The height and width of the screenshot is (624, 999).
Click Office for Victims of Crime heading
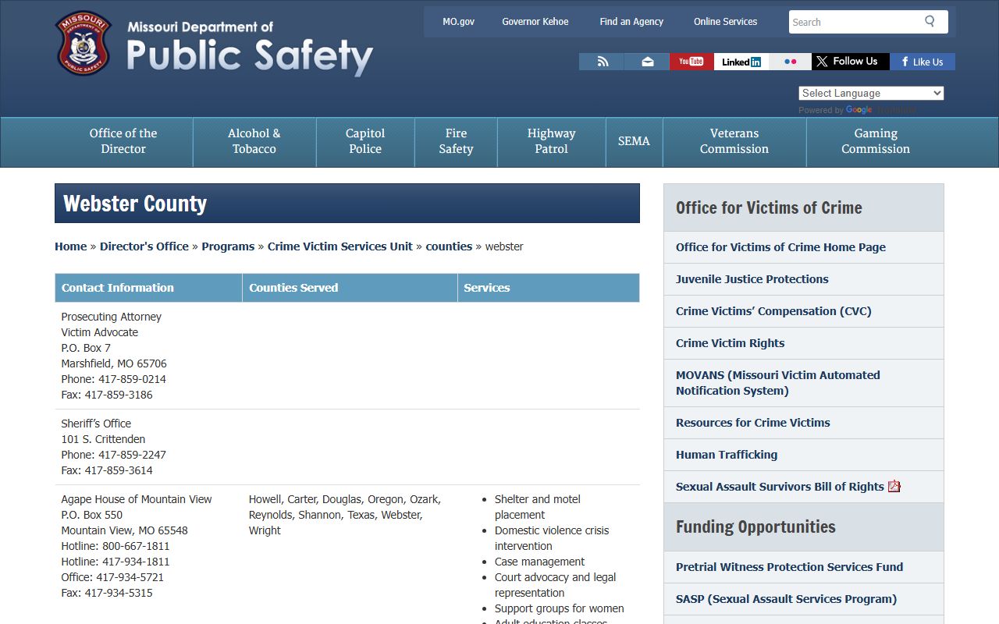[769, 207]
